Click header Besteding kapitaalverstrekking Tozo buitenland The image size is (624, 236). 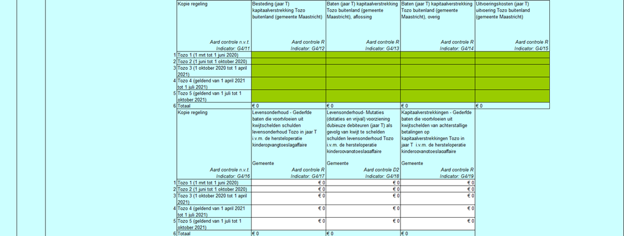click(x=289, y=26)
